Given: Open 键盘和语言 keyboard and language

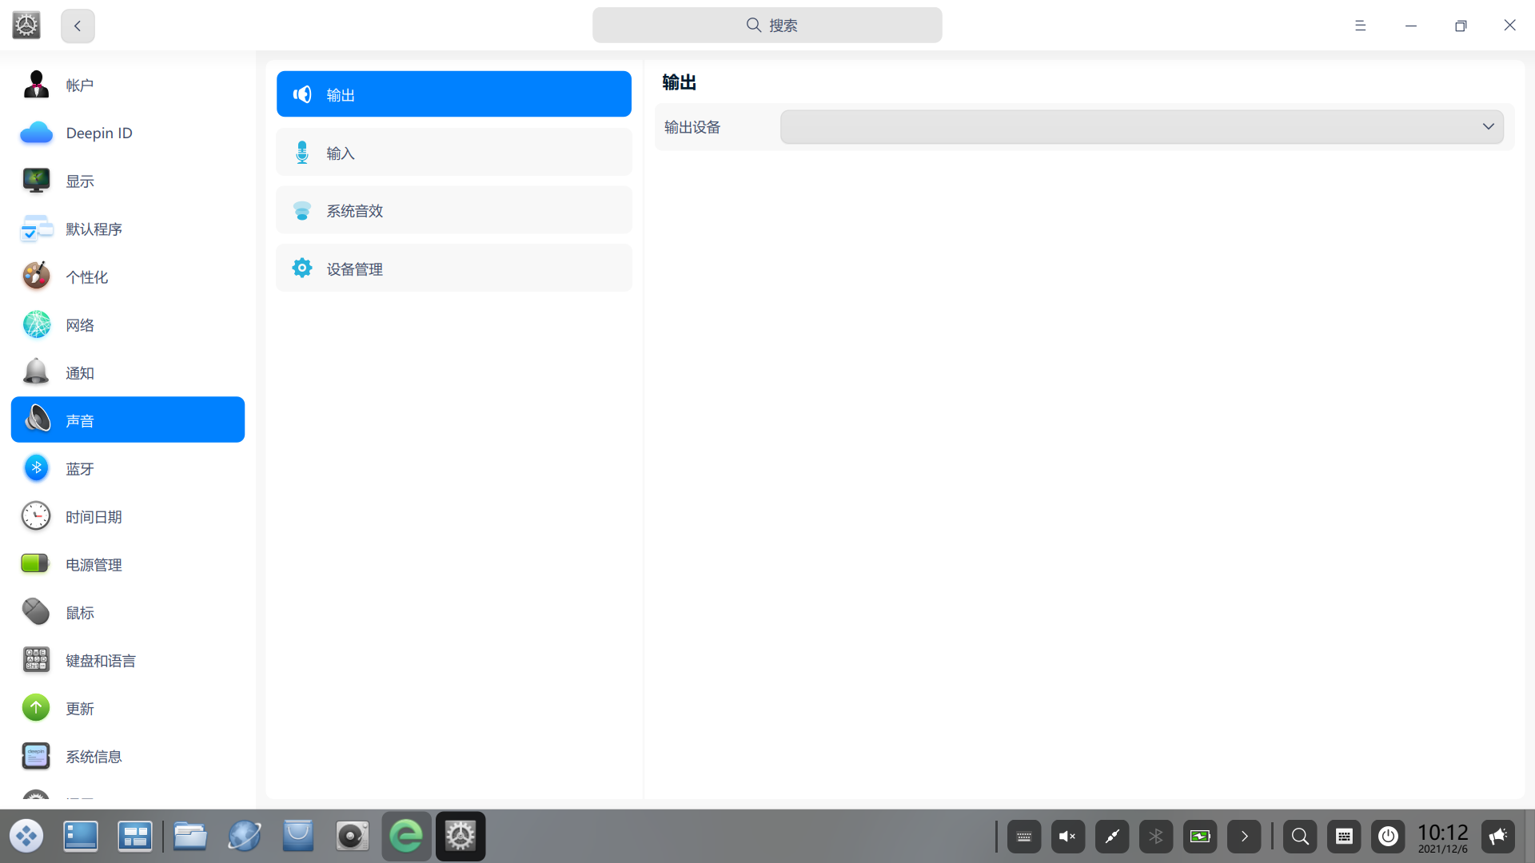Looking at the screenshot, I should 100,661.
